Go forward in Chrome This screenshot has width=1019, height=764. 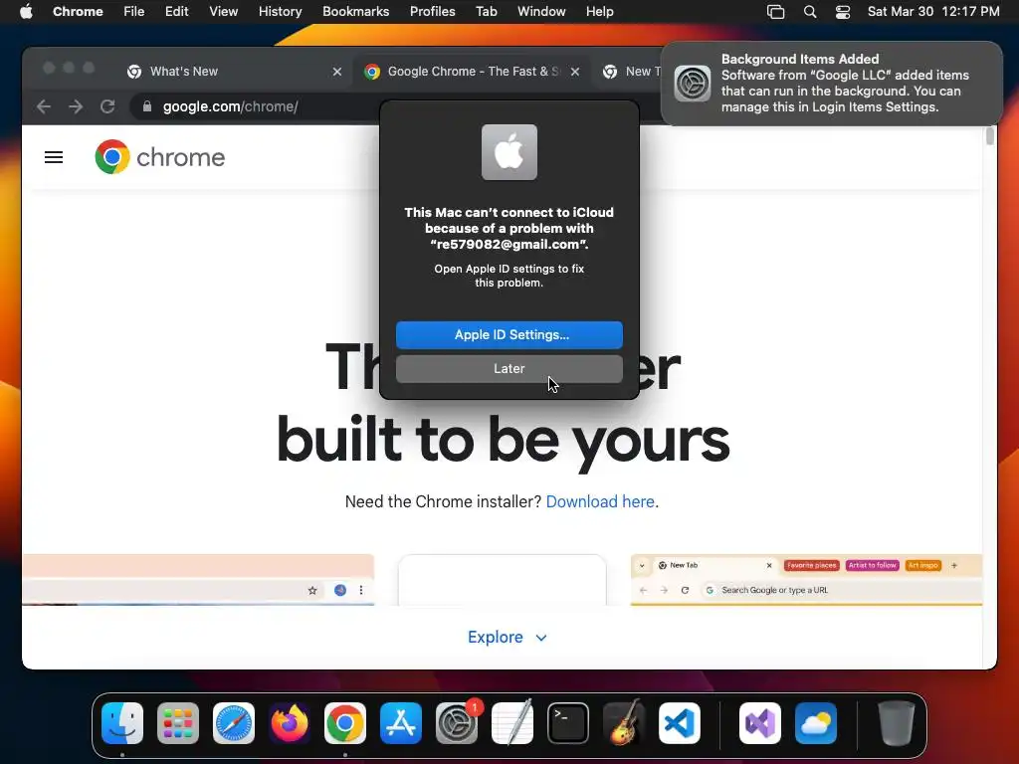click(x=76, y=106)
